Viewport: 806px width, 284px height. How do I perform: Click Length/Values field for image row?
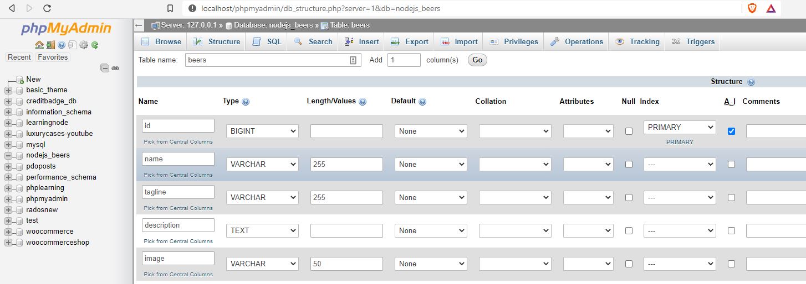click(346, 264)
